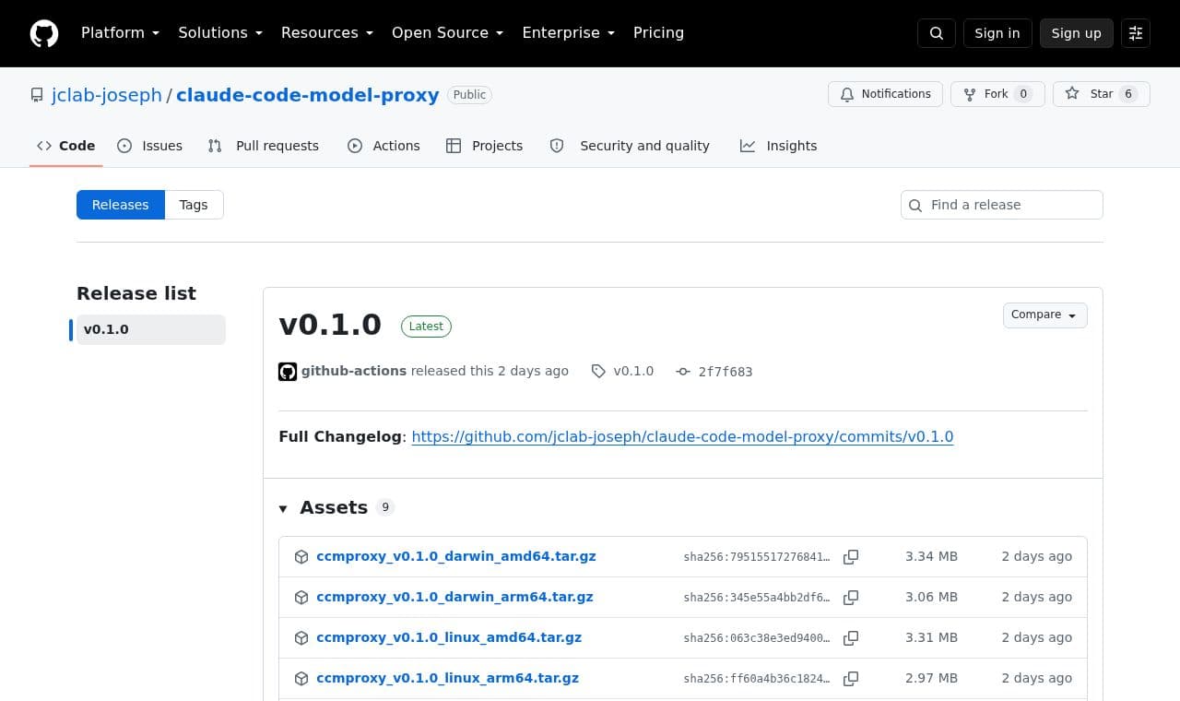Copy sha256 for linux_arm64 asset
The height and width of the screenshot is (701, 1180).
(851, 678)
